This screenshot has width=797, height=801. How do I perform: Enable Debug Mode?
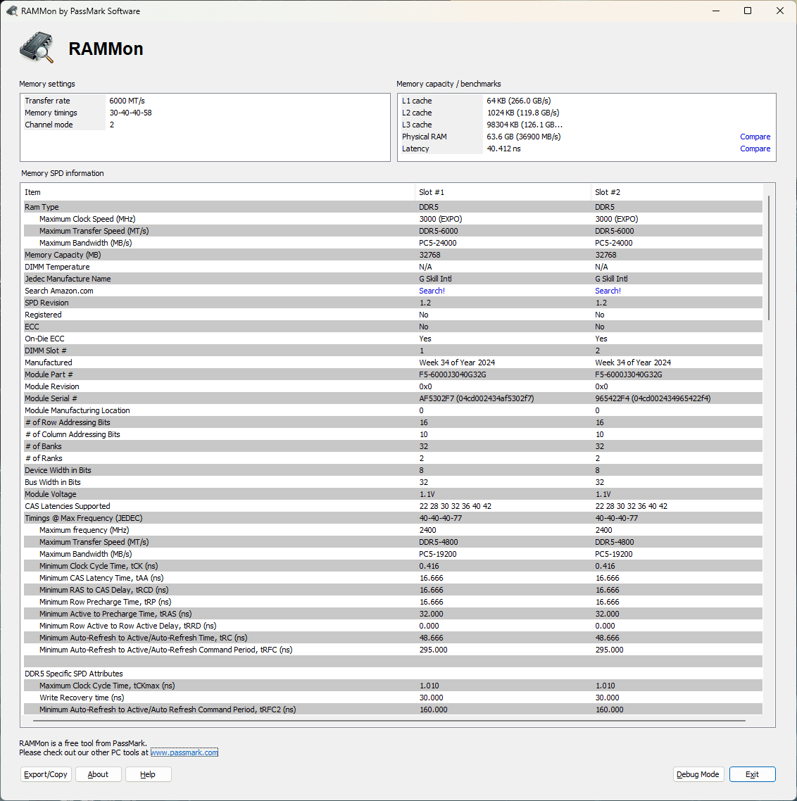(698, 774)
